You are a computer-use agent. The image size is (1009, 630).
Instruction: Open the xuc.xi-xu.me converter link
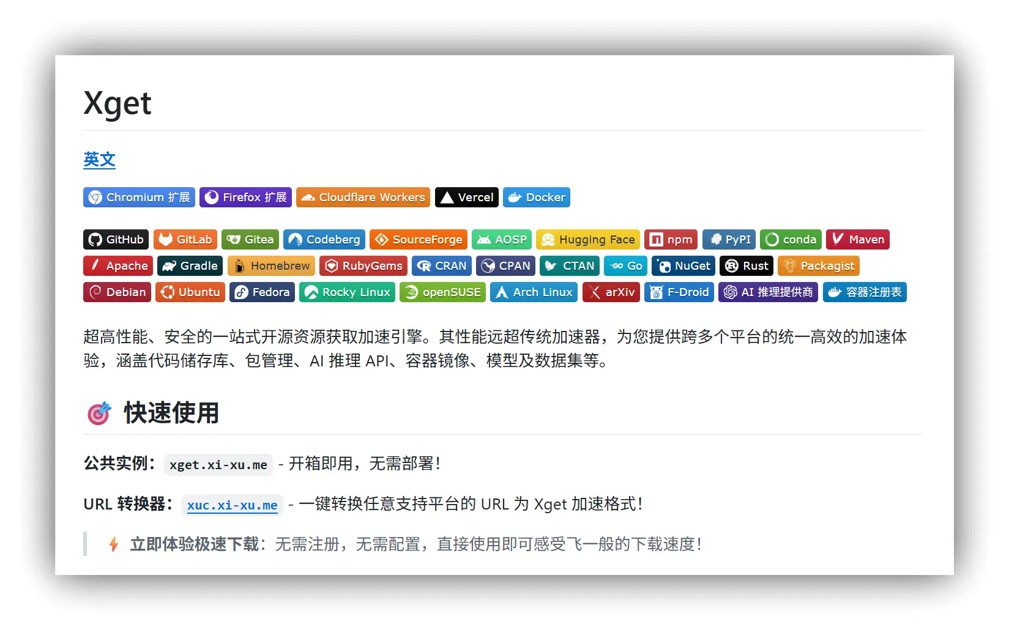point(233,505)
